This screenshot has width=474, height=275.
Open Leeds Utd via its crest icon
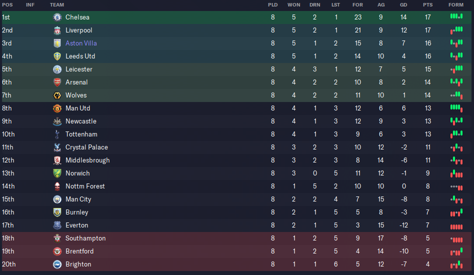tap(57, 56)
